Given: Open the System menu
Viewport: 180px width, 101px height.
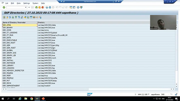Looking at the screenshot, I should [35, 3].
